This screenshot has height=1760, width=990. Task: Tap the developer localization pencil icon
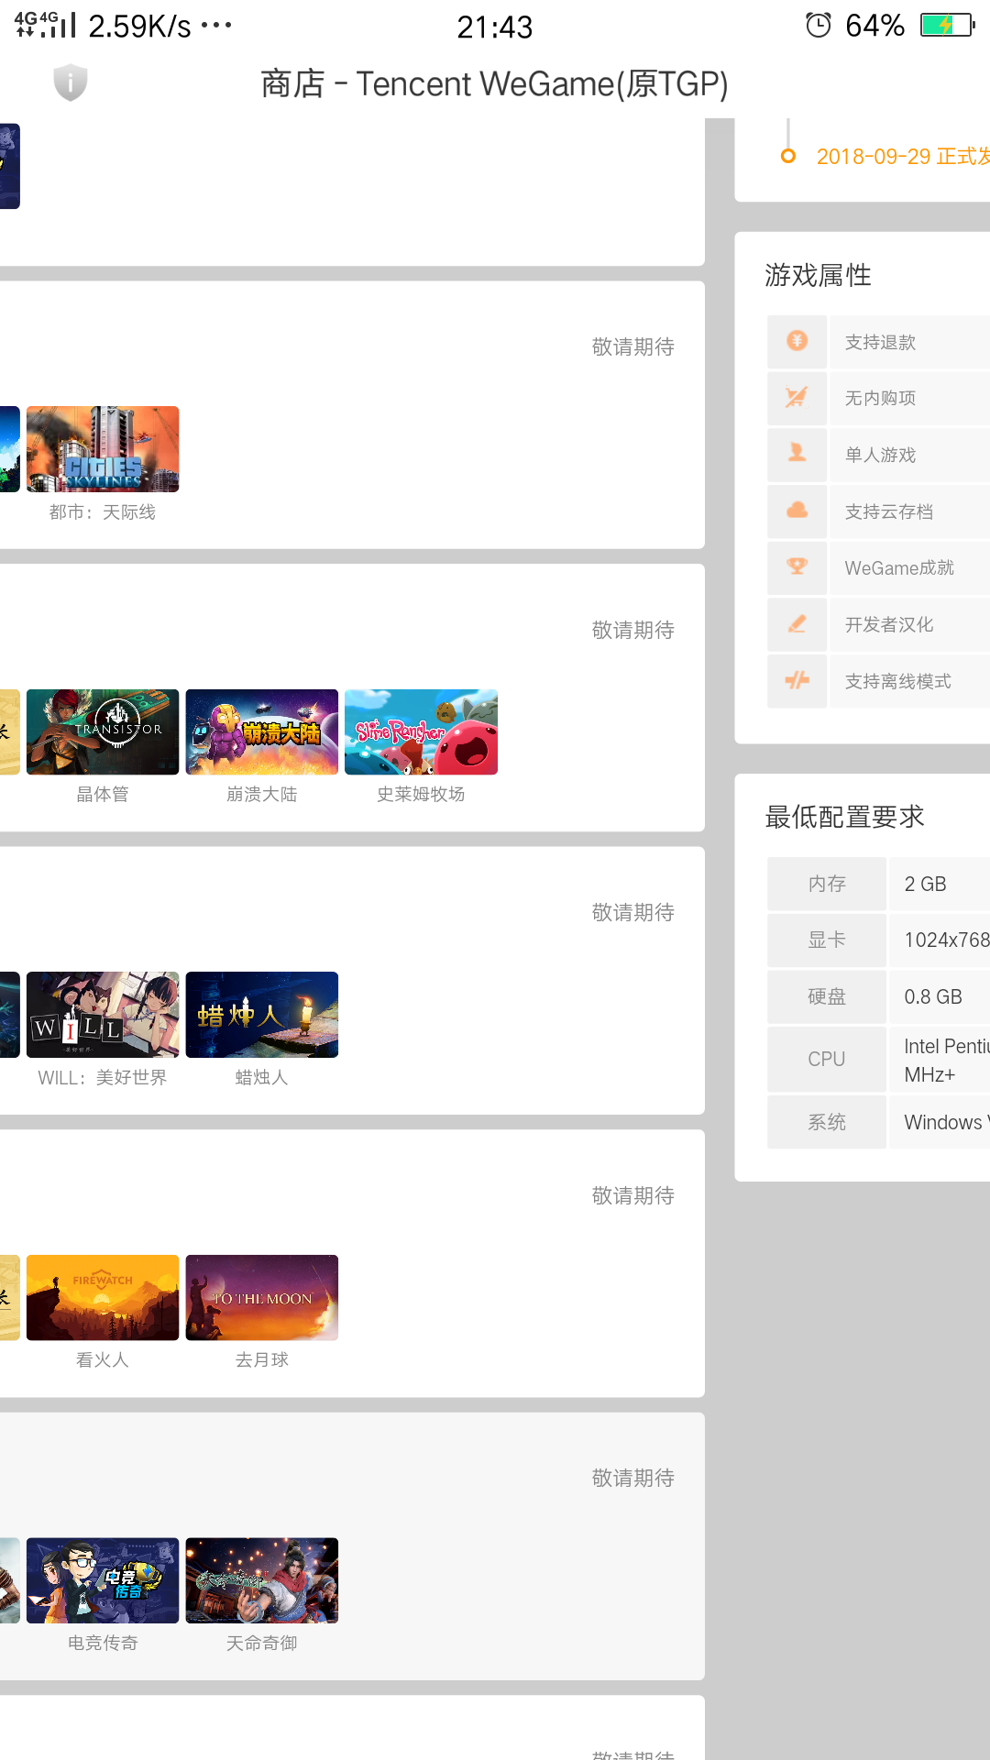point(797,623)
